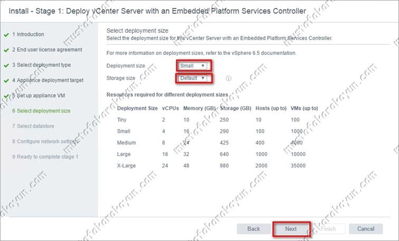Click the 290 storage value for Small
This screenshot has width=399, height=241.
(x=224, y=131)
